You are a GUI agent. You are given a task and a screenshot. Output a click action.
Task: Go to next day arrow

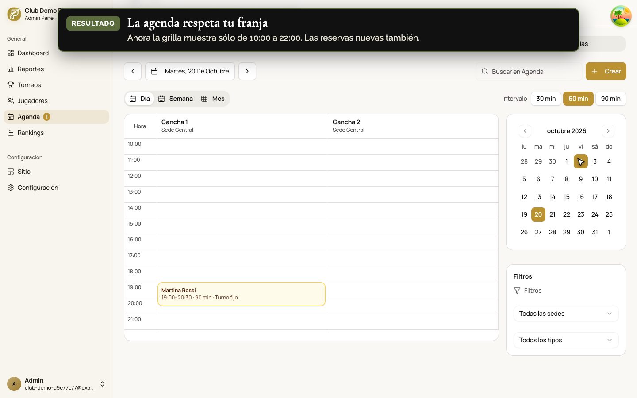[247, 71]
